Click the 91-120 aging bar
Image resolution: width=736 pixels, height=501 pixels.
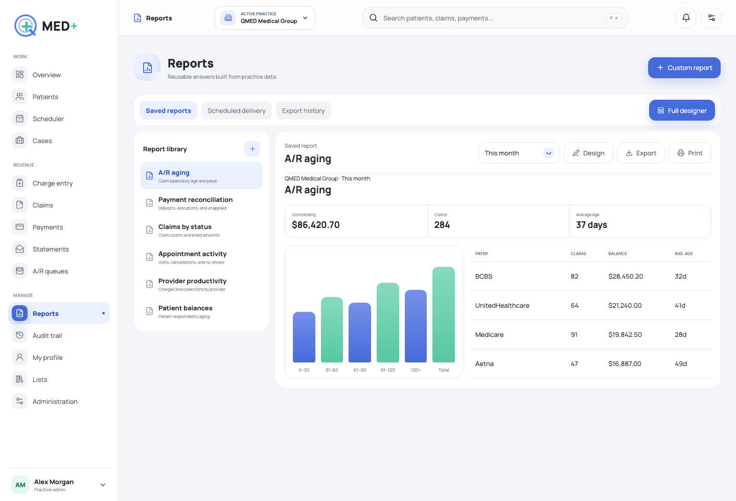coord(387,323)
